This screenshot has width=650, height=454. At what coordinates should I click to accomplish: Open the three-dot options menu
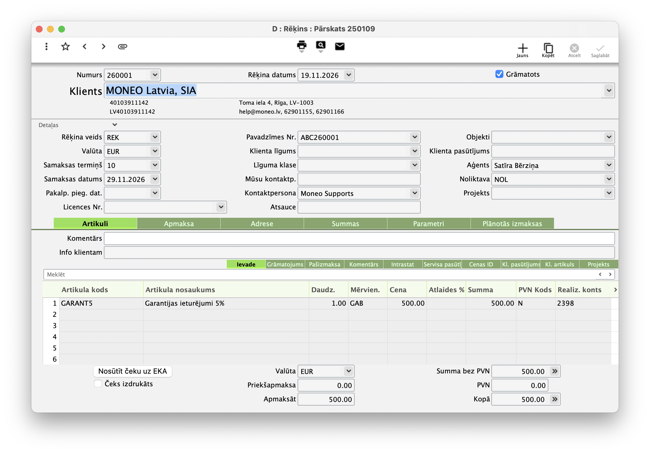coord(46,46)
